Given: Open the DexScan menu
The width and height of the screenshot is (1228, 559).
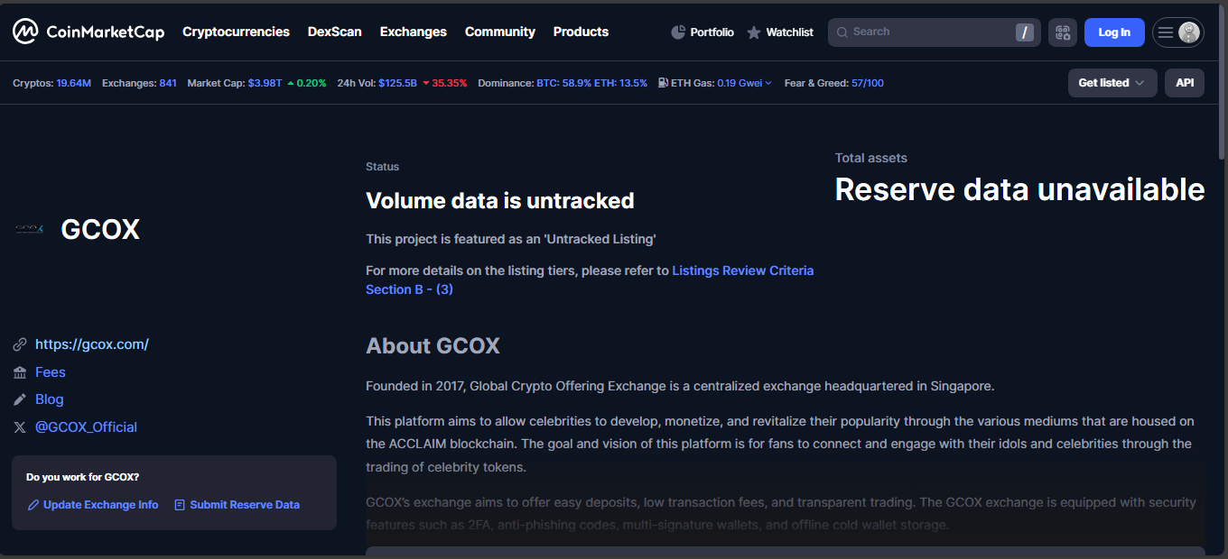Looking at the screenshot, I should pos(334,32).
